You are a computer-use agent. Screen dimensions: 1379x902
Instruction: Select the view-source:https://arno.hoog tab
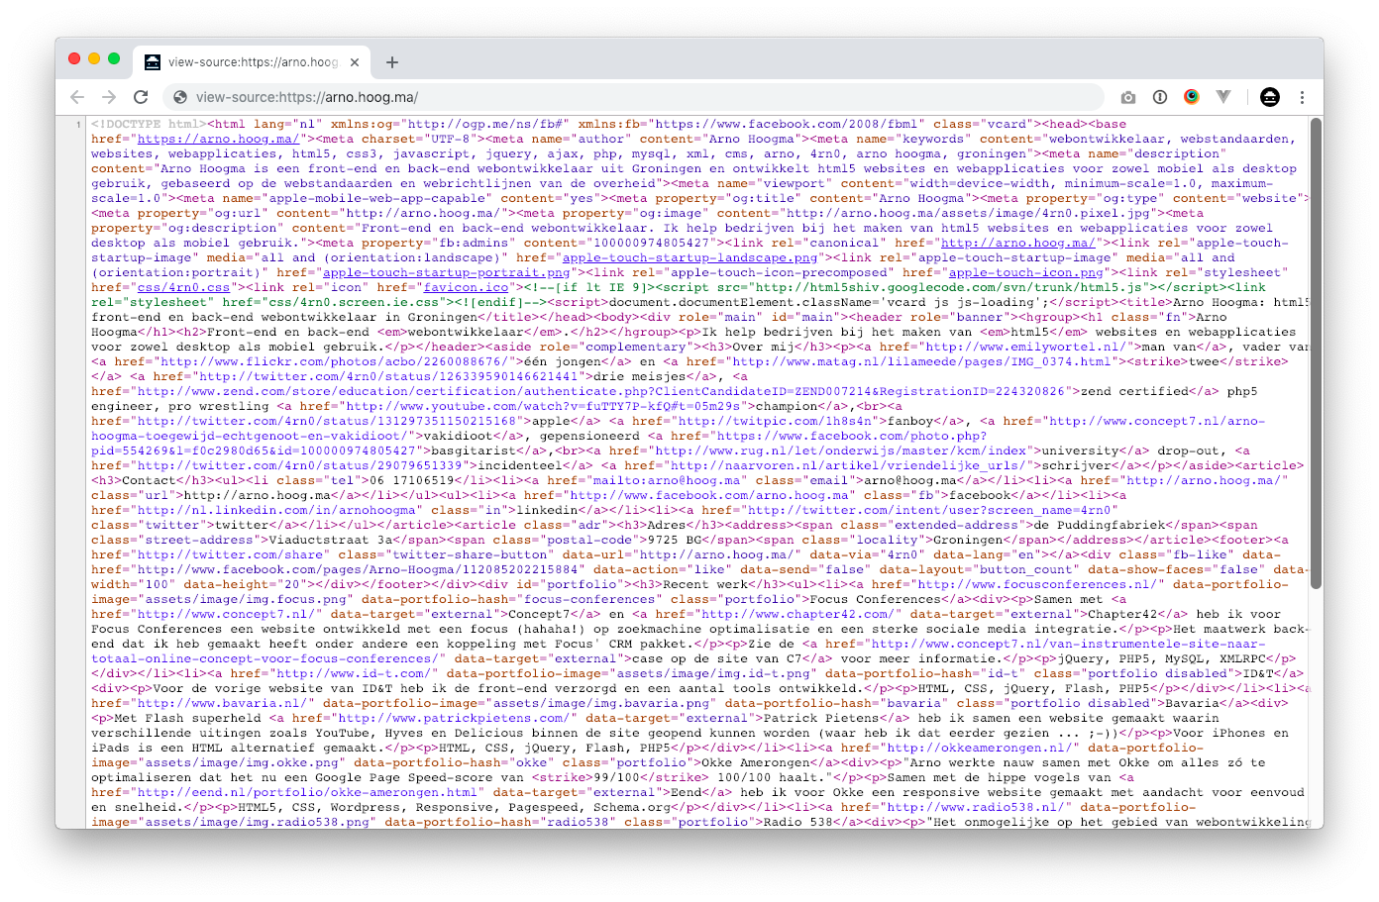[x=252, y=62]
